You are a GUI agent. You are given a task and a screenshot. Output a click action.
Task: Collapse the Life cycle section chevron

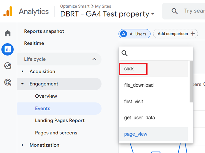(94, 59)
